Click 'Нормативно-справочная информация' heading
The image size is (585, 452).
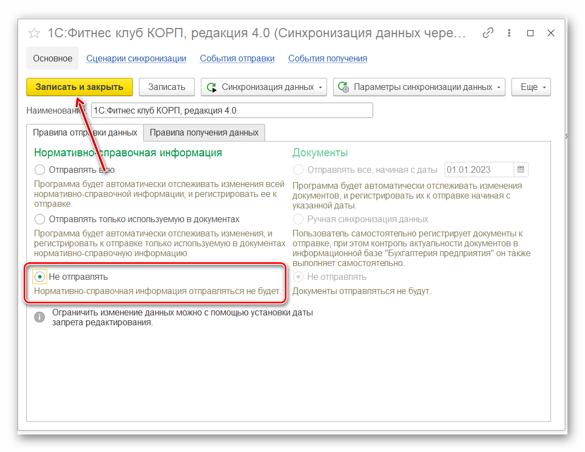click(128, 152)
